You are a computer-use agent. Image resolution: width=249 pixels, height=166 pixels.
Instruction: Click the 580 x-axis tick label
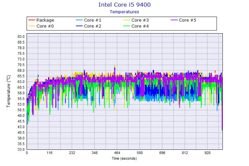tap(139, 153)
